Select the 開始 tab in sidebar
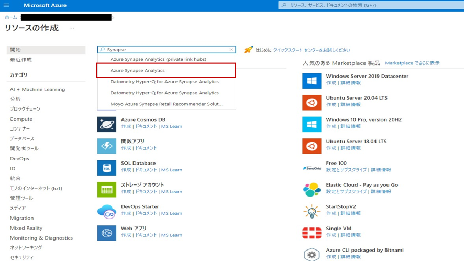The height and width of the screenshot is (261, 464). click(46, 50)
